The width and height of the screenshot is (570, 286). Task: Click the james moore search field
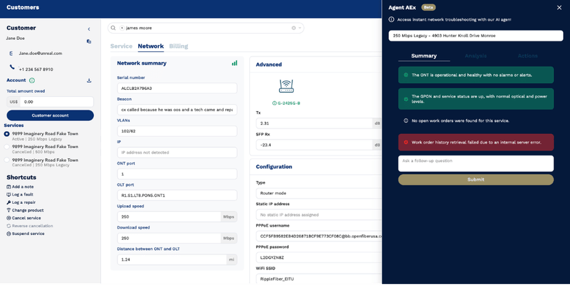206,28
